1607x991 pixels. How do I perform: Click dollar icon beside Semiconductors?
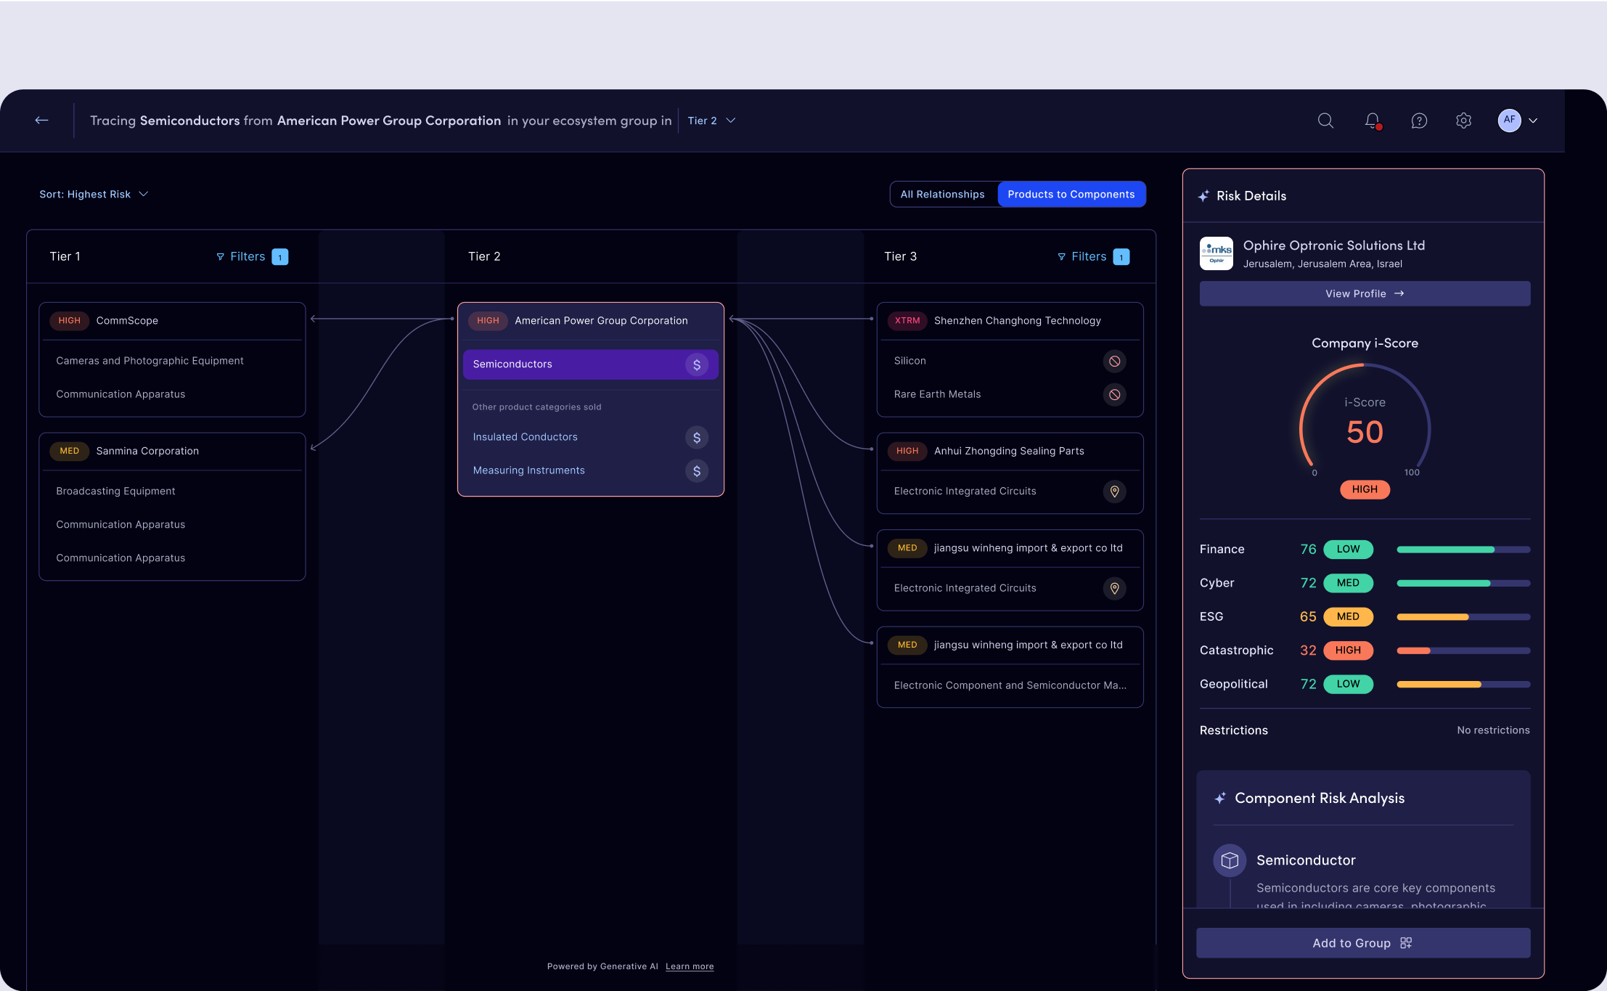pyautogui.click(x=696, y=364)
